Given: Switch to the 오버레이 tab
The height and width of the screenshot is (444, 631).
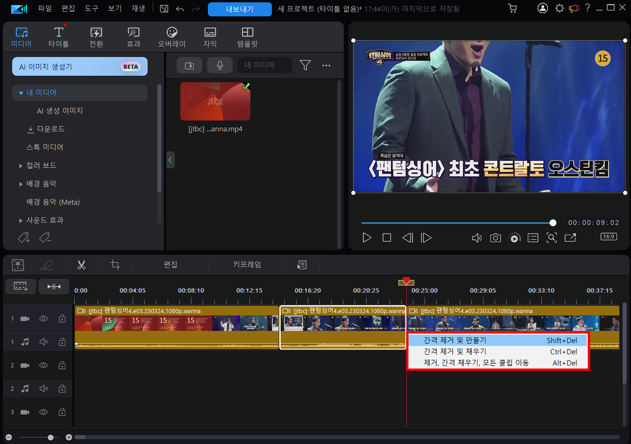Looking at the screenshot, I should coord(172,37).
